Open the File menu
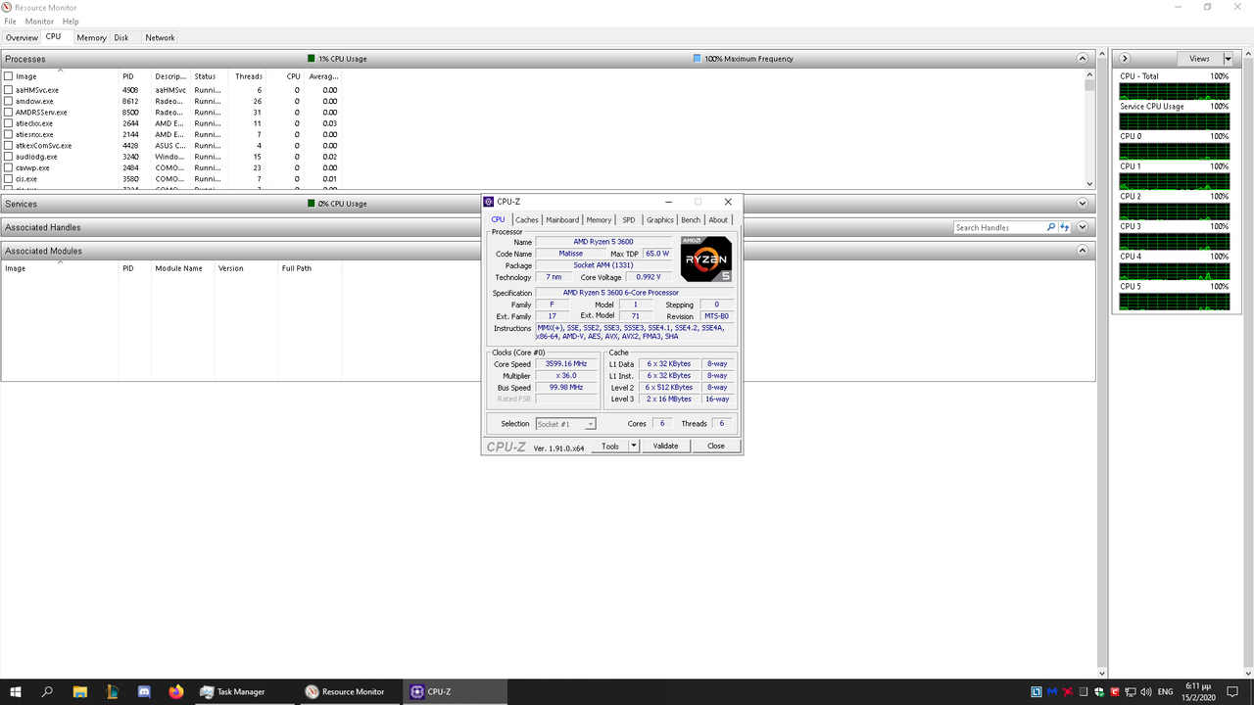 pos(10,21)
